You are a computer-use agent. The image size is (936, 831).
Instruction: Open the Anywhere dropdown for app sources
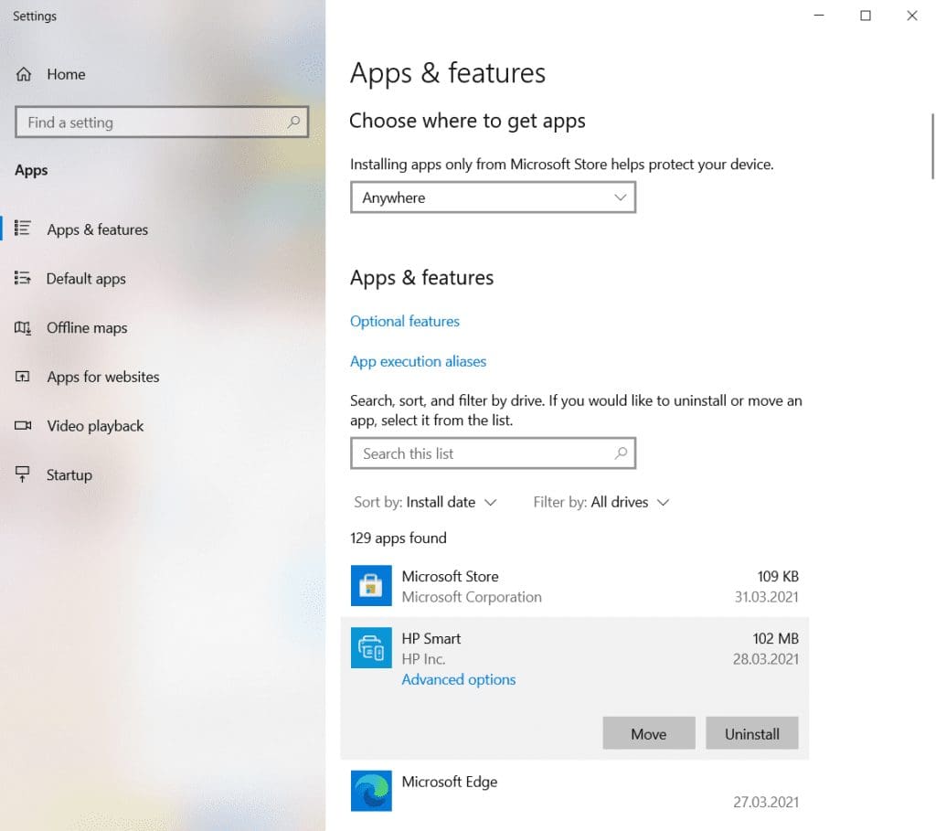pyautogui.click(x=493, y=197)
